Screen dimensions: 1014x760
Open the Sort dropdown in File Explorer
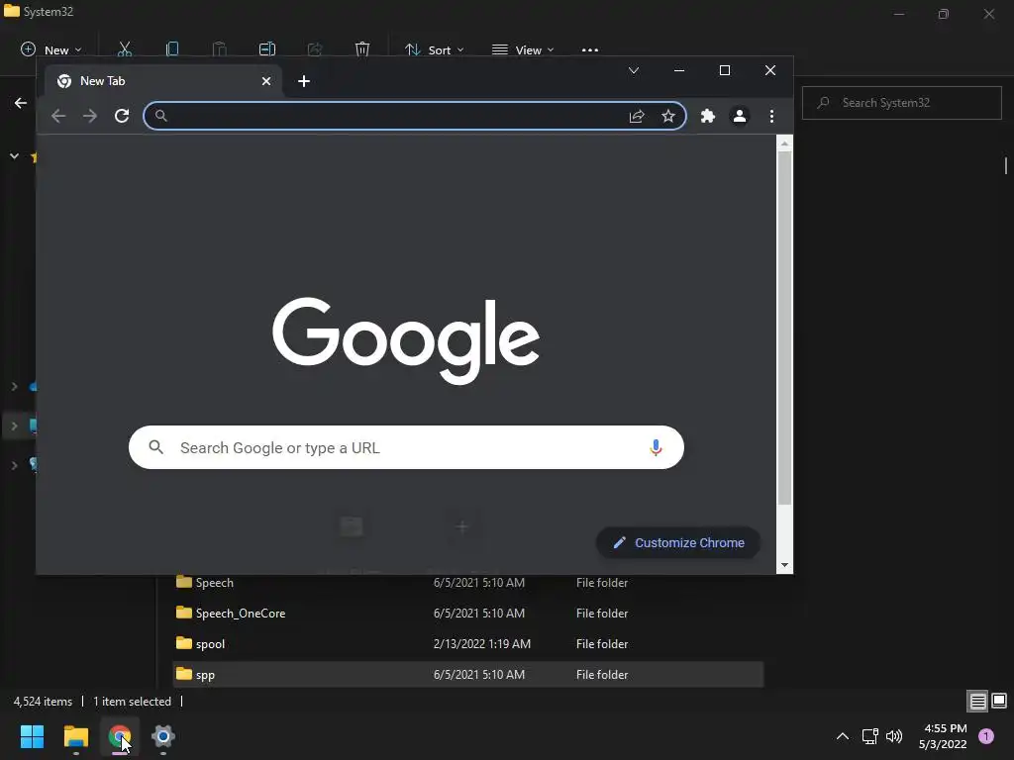tap(434, 49)
